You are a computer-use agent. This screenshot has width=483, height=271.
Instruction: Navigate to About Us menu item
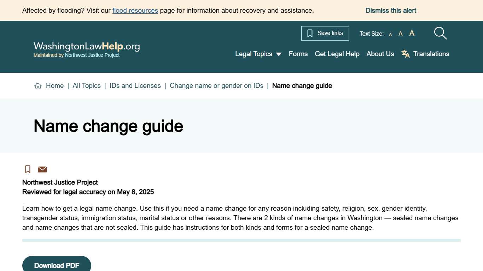tap(380, 54)
